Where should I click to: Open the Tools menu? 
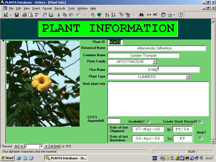click(71, 8)
